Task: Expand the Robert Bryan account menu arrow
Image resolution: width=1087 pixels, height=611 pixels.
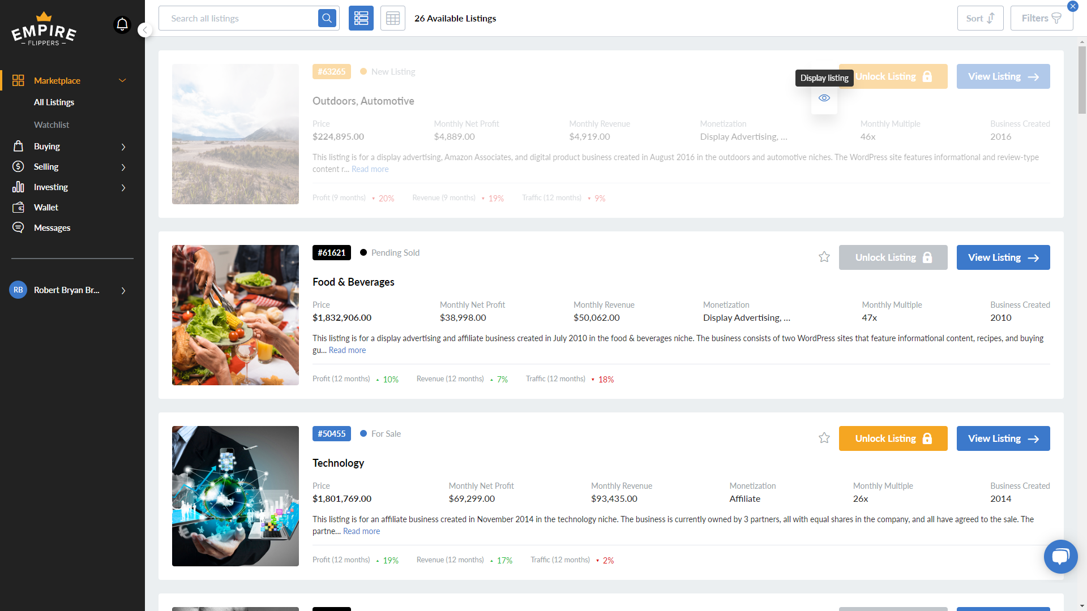Action: (123, 290)
